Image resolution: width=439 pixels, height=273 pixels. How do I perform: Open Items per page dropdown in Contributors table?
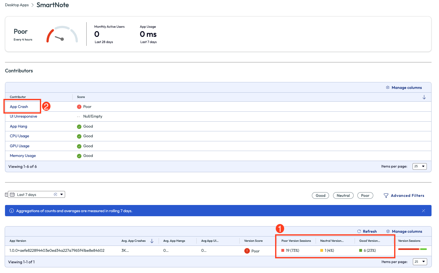419,166
